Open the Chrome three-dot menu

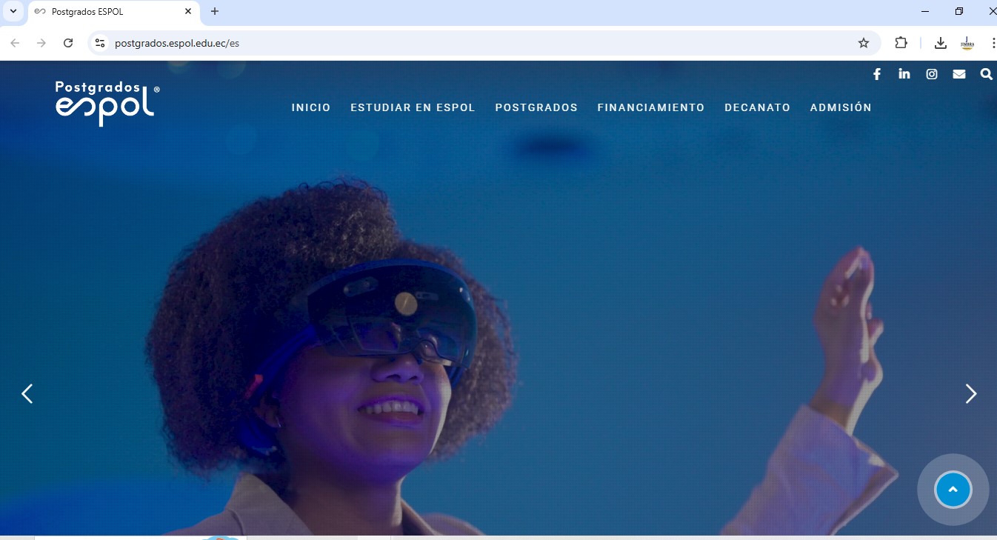993,43
